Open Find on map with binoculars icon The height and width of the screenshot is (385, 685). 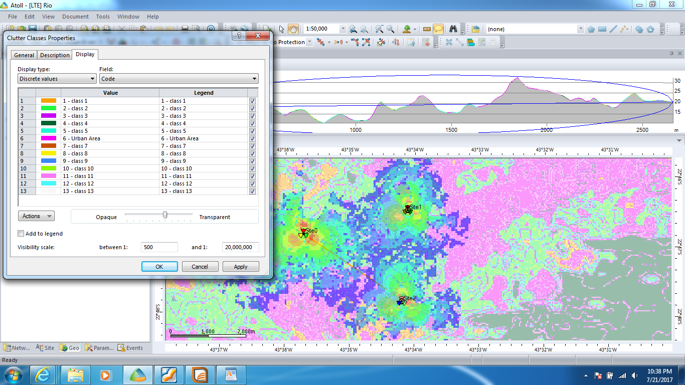point(453,29)
